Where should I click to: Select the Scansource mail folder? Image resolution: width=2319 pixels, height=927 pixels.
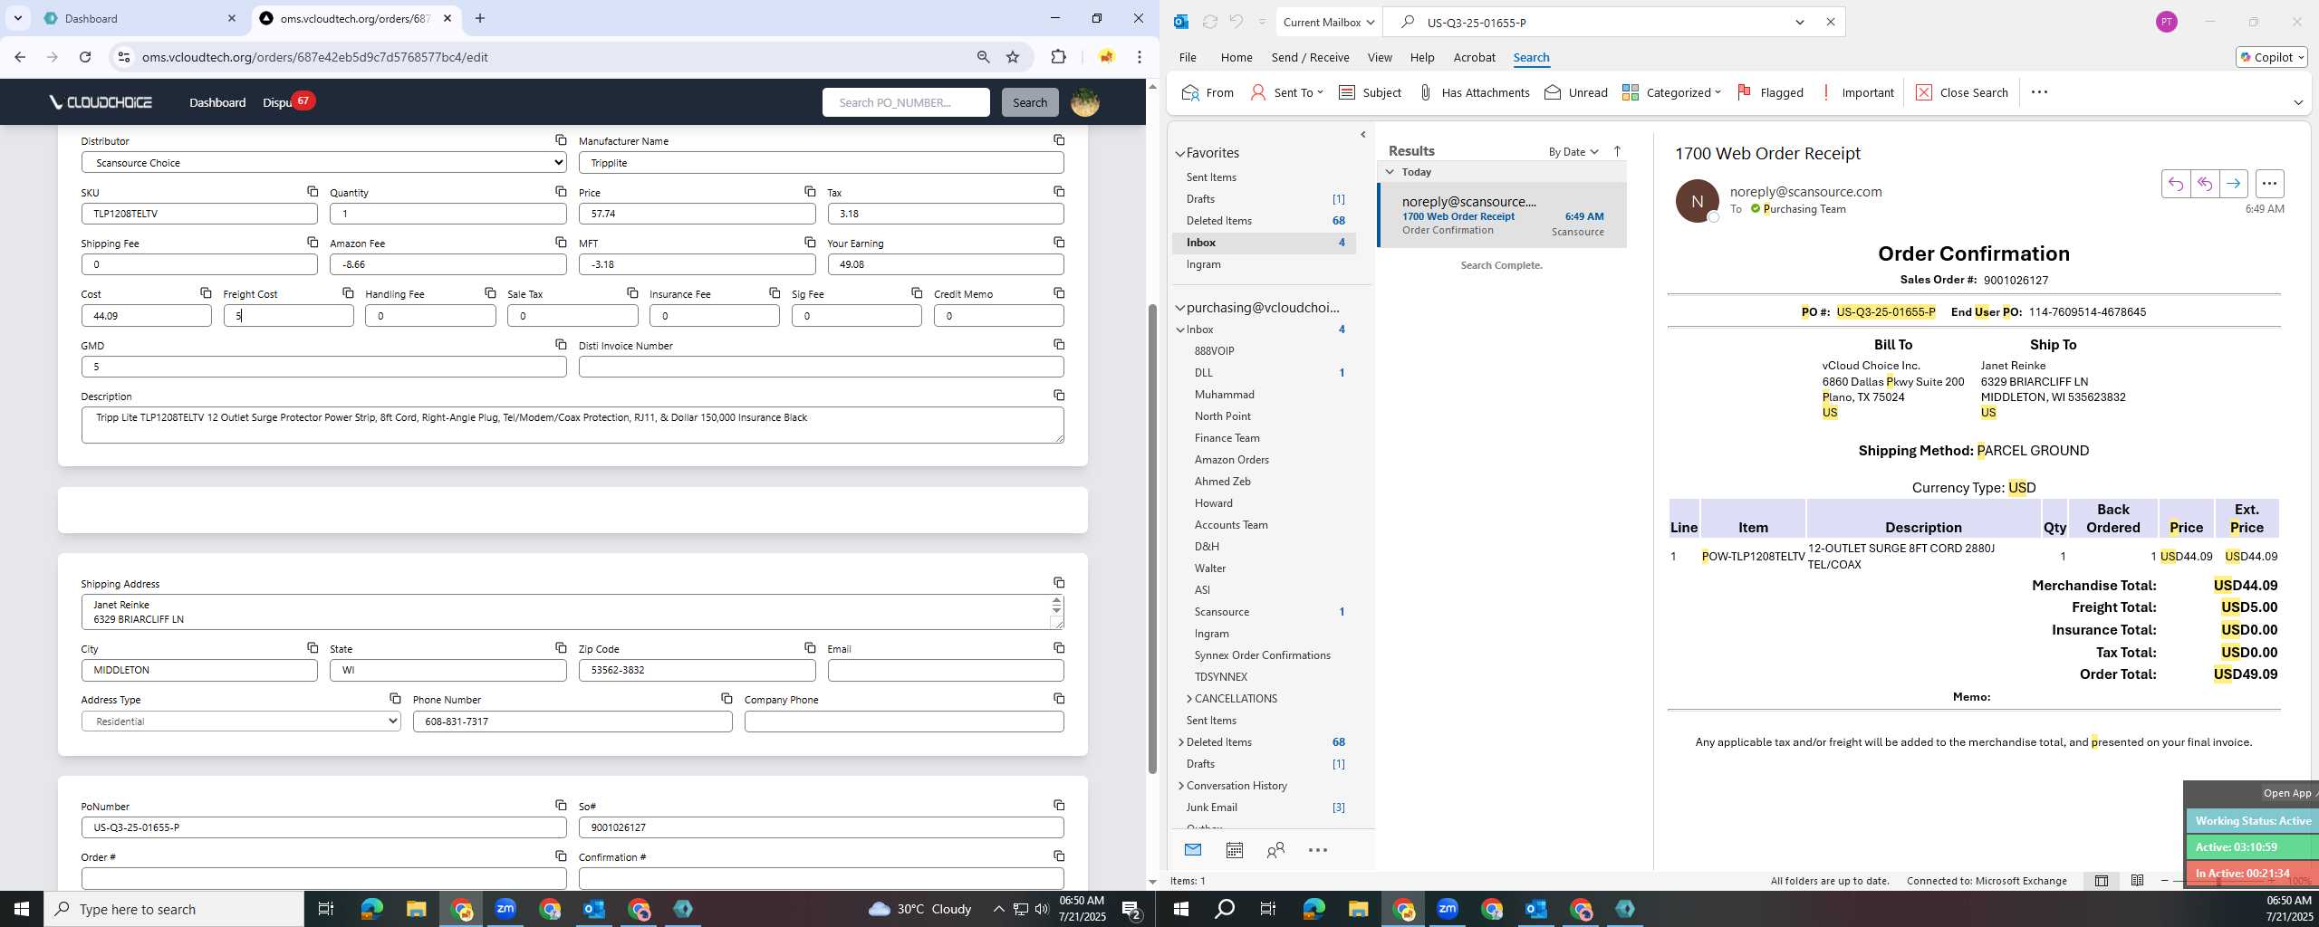pyautogui.click(x=1221, y=611)
